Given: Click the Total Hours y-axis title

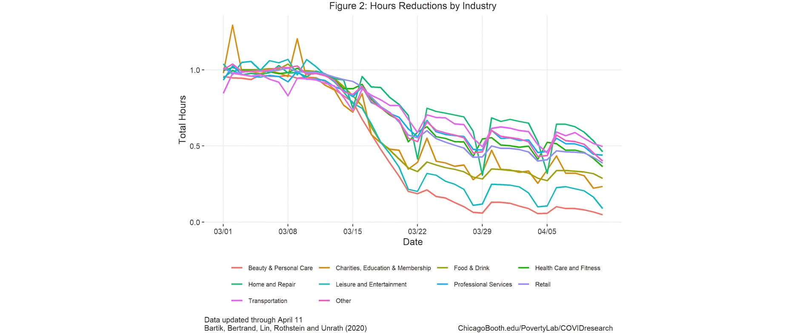Looking at the screenshot, I should coord(182,120).
